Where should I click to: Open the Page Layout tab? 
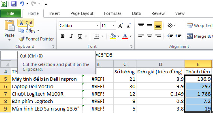point(82,14)
